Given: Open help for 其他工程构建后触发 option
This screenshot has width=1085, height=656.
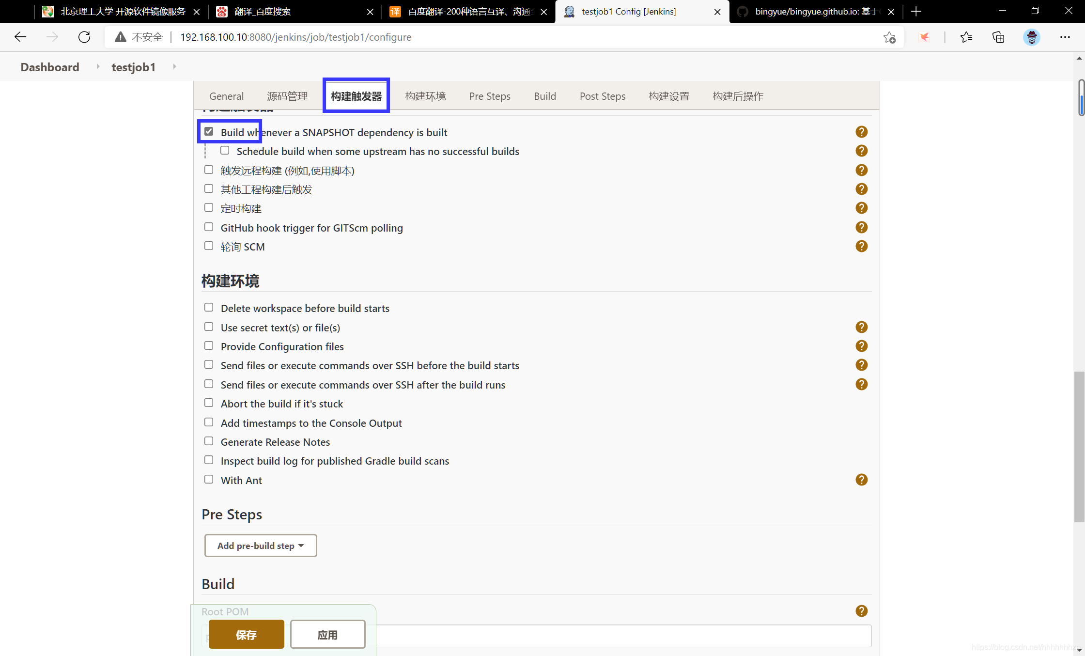Looking at the screenshot, I should tap(861, 189).
